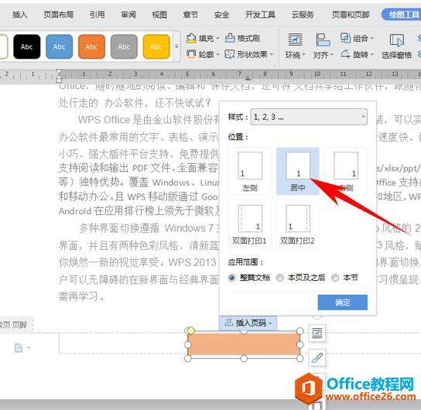The width and height of the screenshot is (421, 410).
Task: Open the 样式 number format combo box
Action: click(309, 117)
